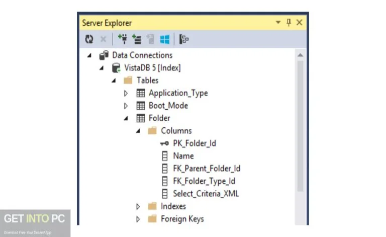Viewport: 386px width, 237px height.
Task: Click the Data Connections node icon
Action: (x=104, y=55)
